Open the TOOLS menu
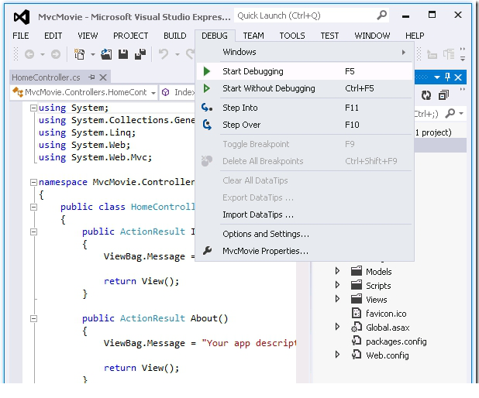The height and width of the screenshot is (398, 479). (x=292, y=36)
